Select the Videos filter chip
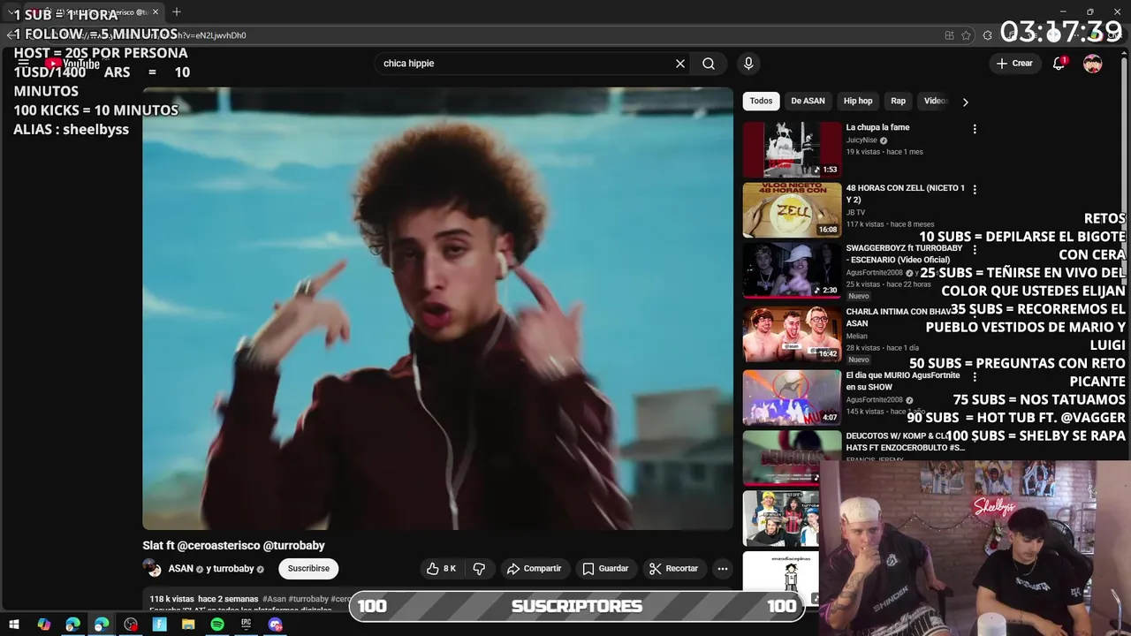Screen dimensions: 1131x636 point(935,101)
